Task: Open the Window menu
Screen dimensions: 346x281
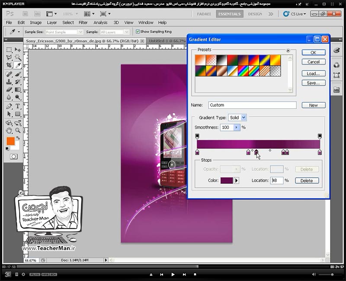Action: tap(146, 22)
